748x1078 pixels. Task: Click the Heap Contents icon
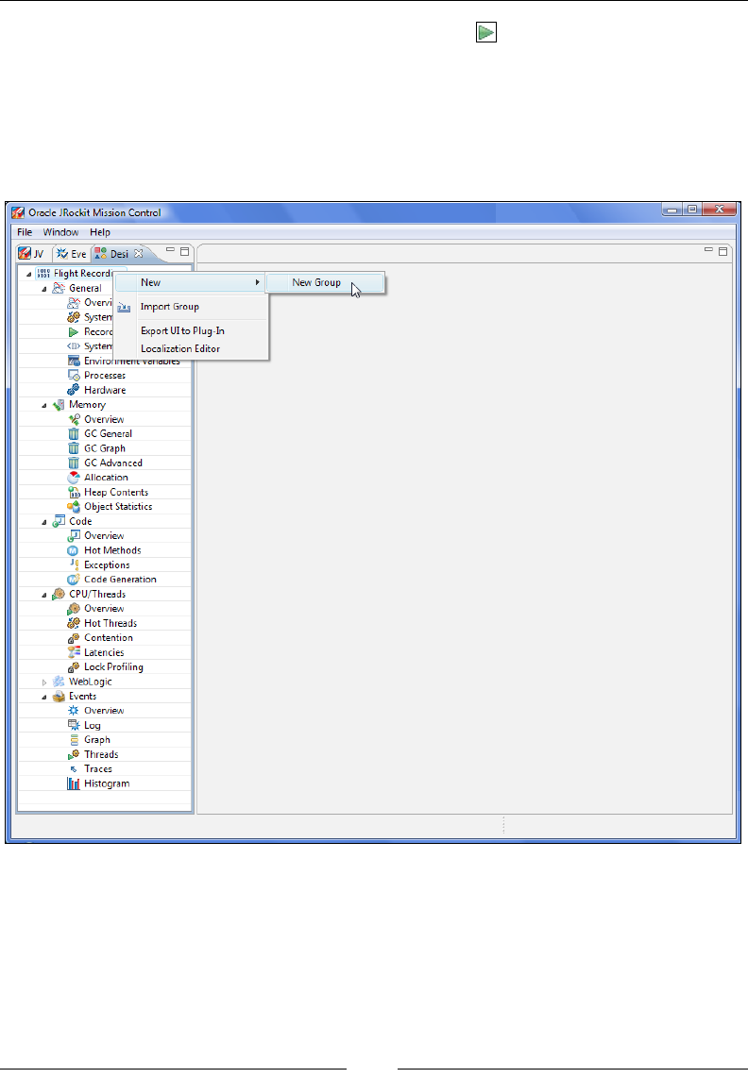(x=74, y=492)
